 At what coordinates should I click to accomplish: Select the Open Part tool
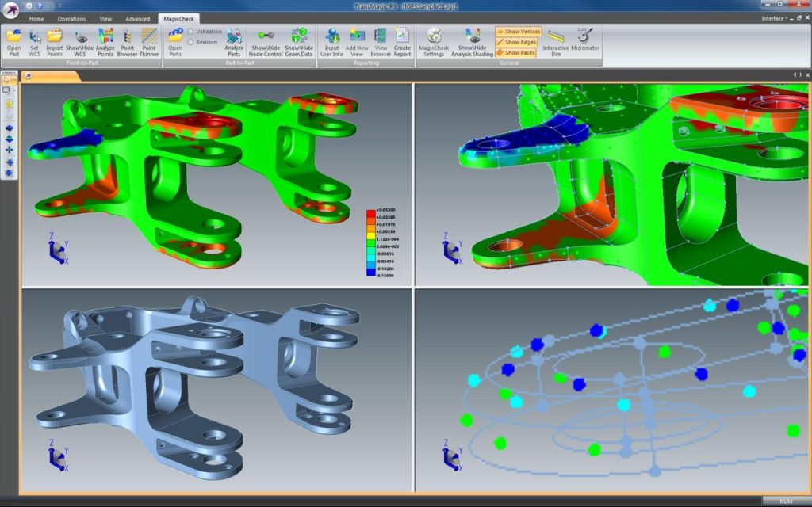[13, 37]
